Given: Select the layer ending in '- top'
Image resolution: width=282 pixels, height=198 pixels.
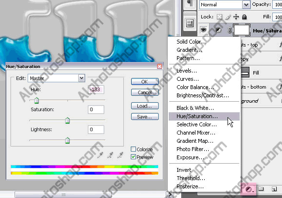Looking at the screenshot, I should click(x=250, y=45).
